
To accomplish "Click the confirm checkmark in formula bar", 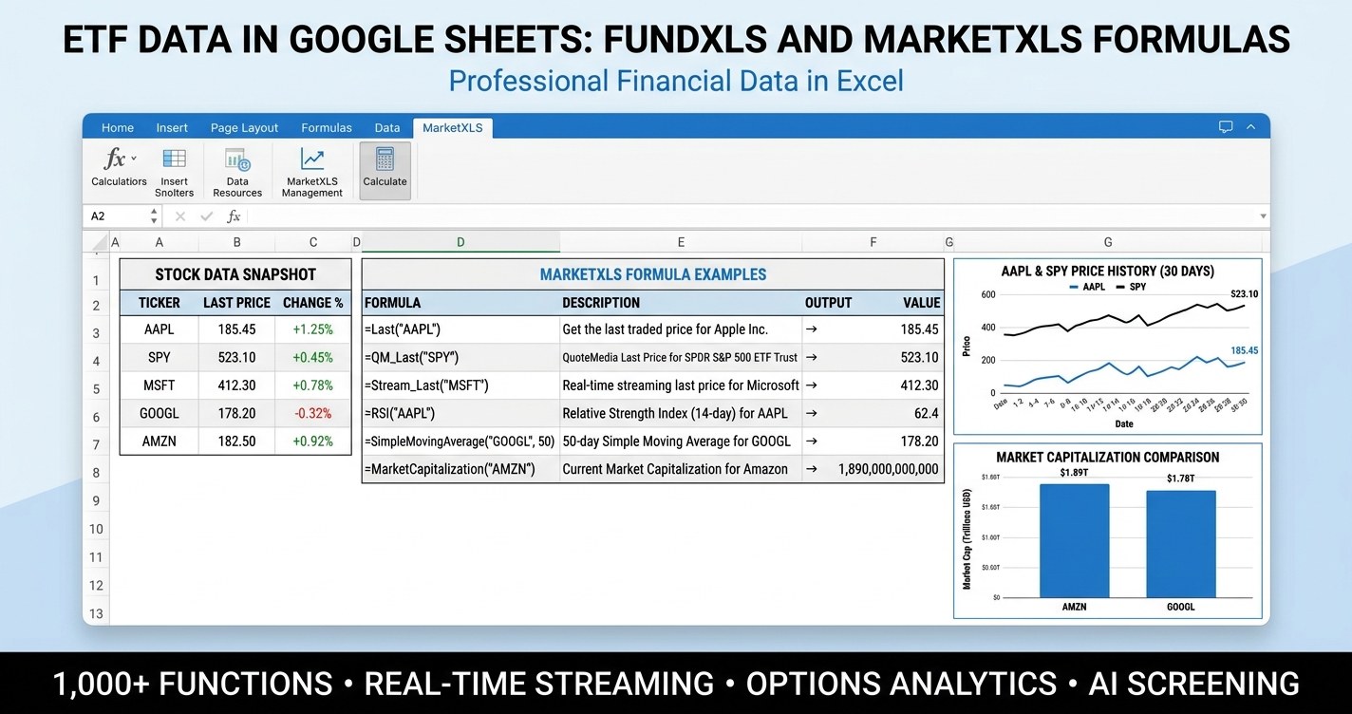I will 207,216.
